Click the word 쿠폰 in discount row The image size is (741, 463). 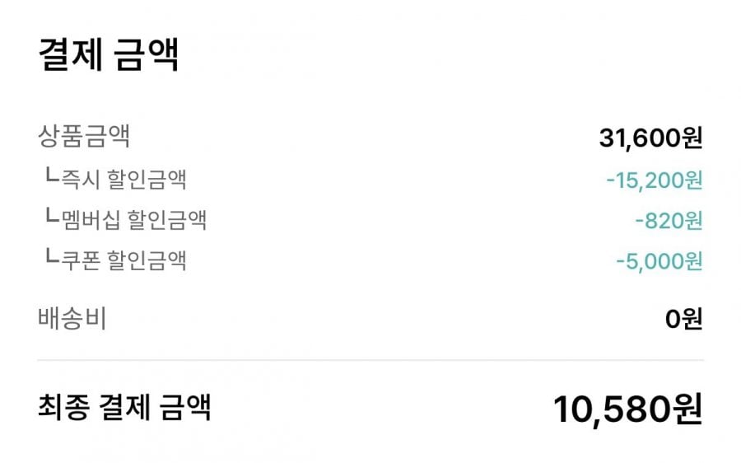point(81,260)
